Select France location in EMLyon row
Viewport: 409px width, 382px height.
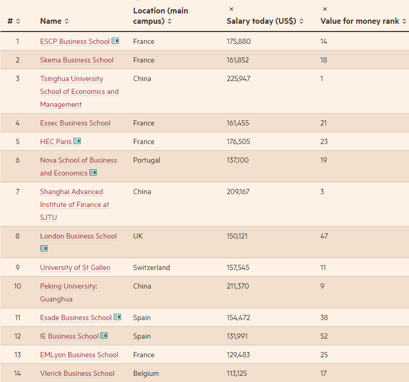tap(144, 355)
